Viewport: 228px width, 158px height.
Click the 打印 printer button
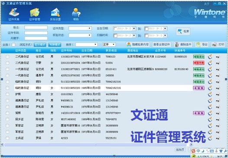(218, 44)
